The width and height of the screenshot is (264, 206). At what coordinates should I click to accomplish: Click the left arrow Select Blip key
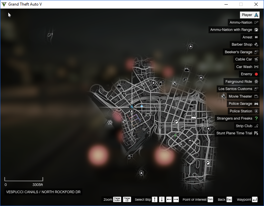169,199
